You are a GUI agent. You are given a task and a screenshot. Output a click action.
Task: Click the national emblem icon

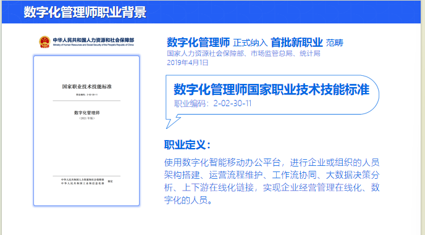point(44,42)
